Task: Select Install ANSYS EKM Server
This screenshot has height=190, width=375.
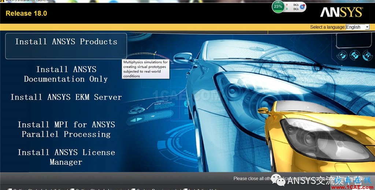Action: click(66, 97)
